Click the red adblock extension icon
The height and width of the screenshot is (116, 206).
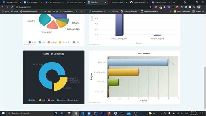[156, 7]
